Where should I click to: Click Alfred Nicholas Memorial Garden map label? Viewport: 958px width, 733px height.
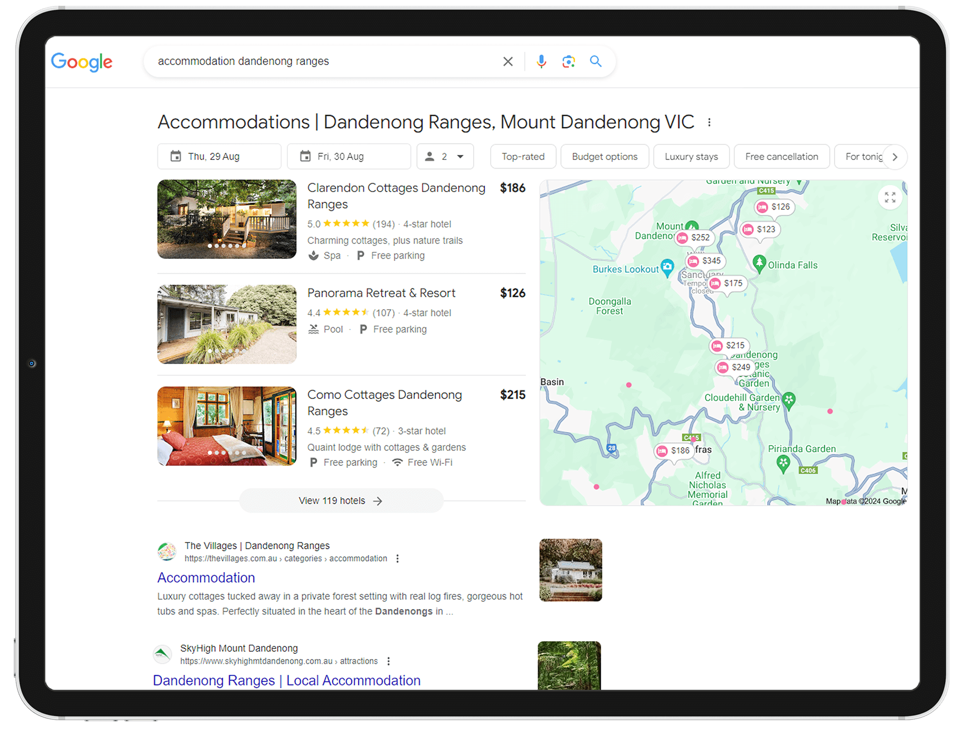coord(707,489)
